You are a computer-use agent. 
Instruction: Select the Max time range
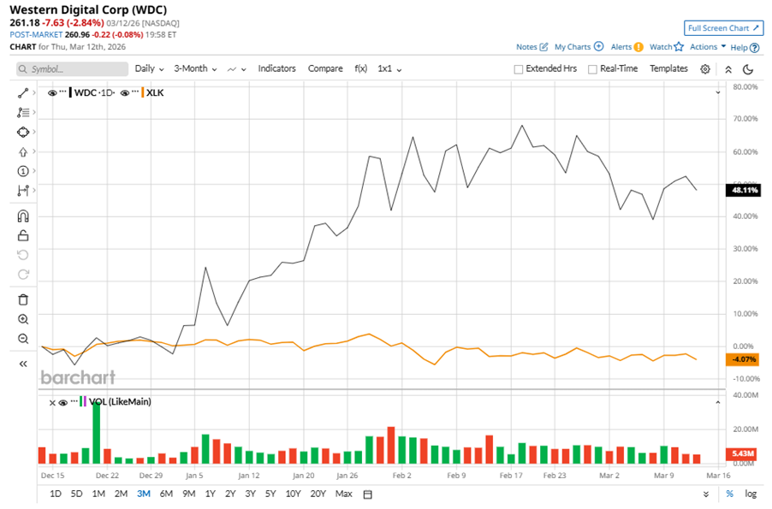[x=344, y=494]
